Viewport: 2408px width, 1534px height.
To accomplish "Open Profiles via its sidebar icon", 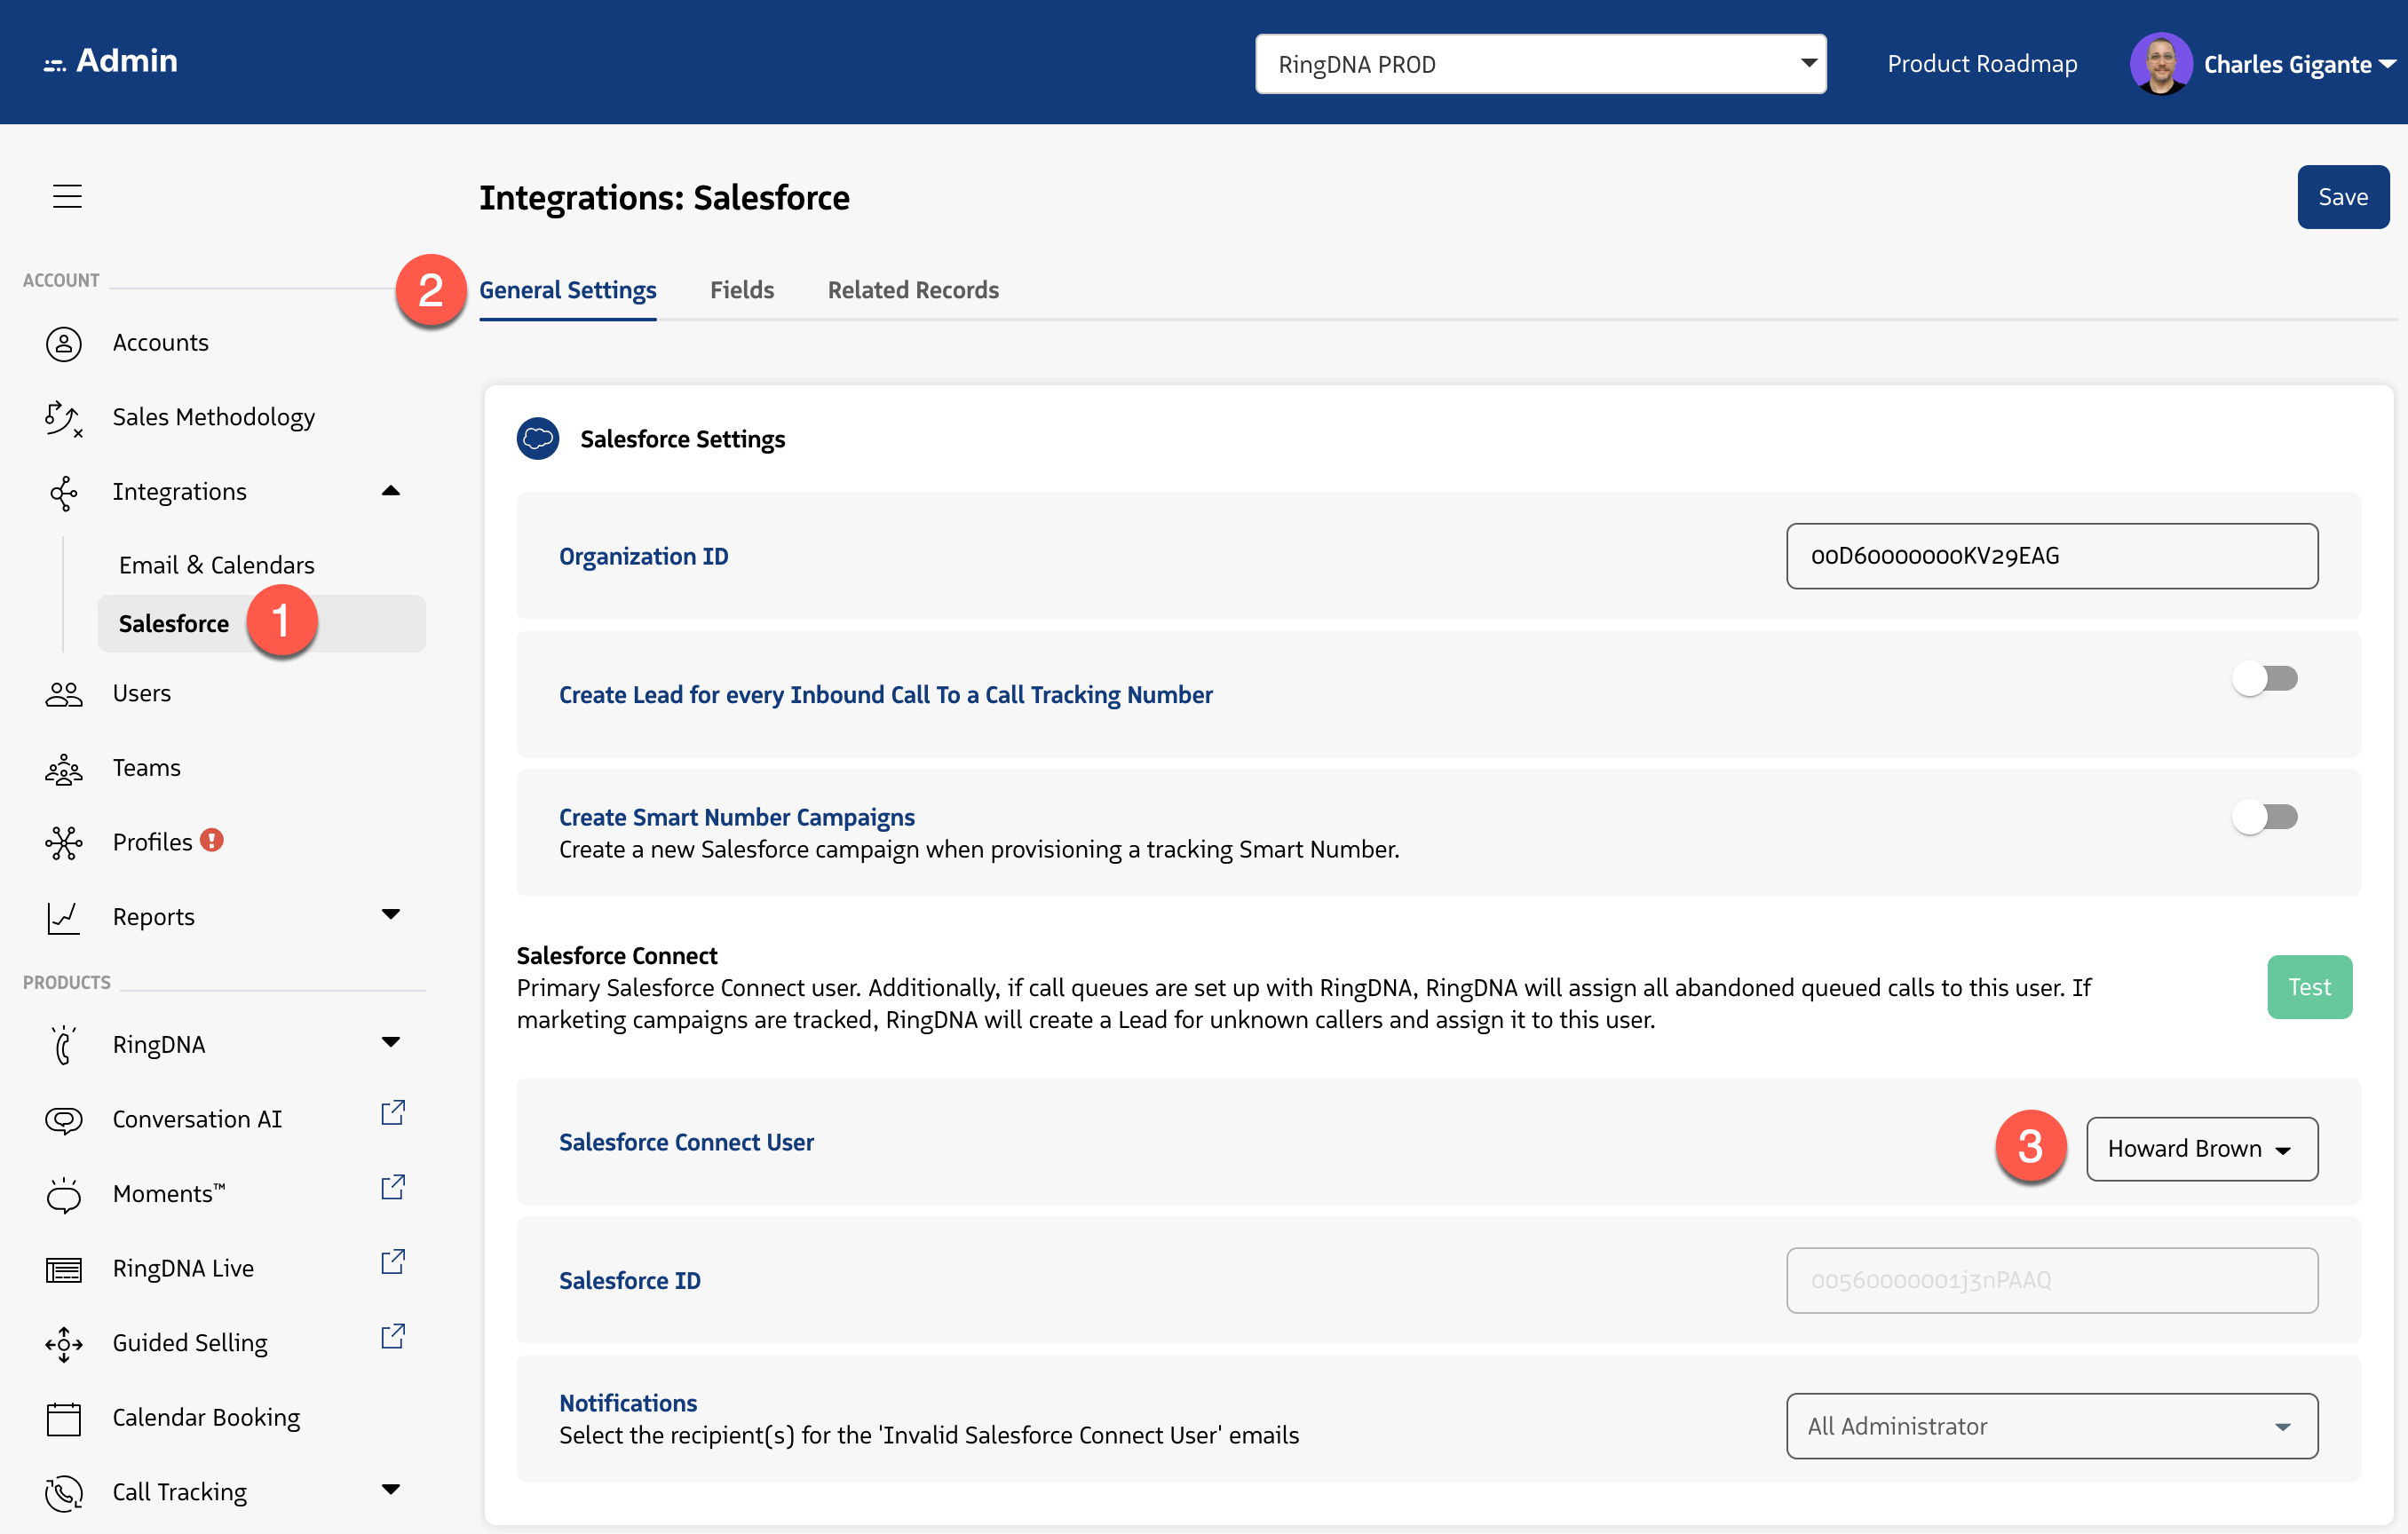I will pos(63,842).
